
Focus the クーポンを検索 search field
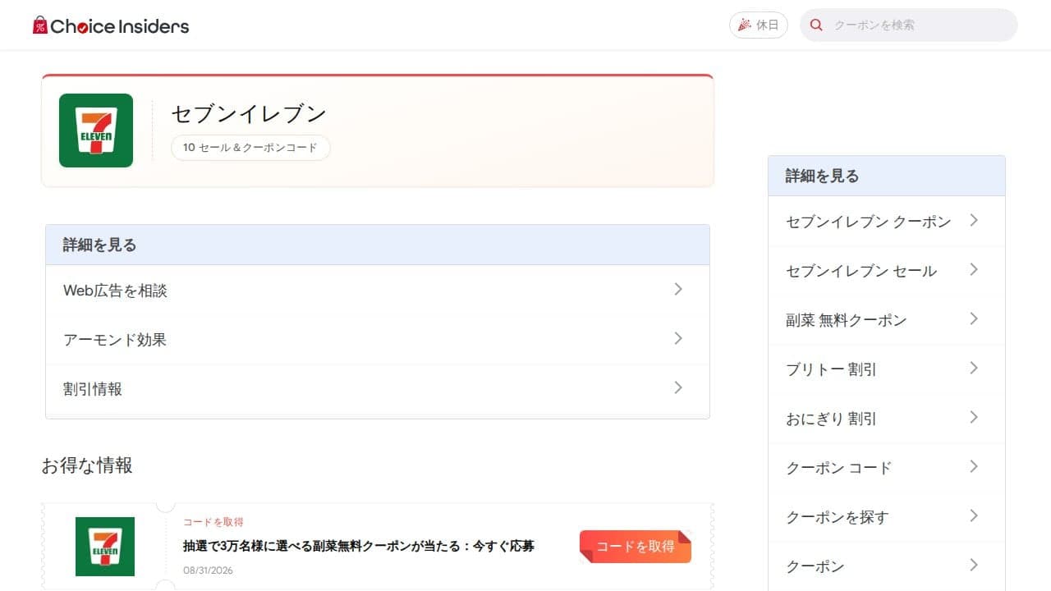[909, 25]
